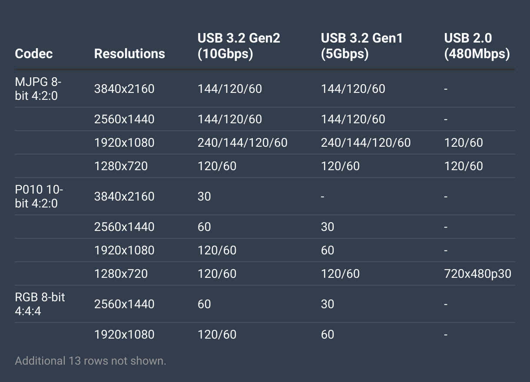This screenshot has height=382, width=530.
Task: Click USB 2.0 120/60 value for MJPG 1280x720
Action: [x=464, y=166]
